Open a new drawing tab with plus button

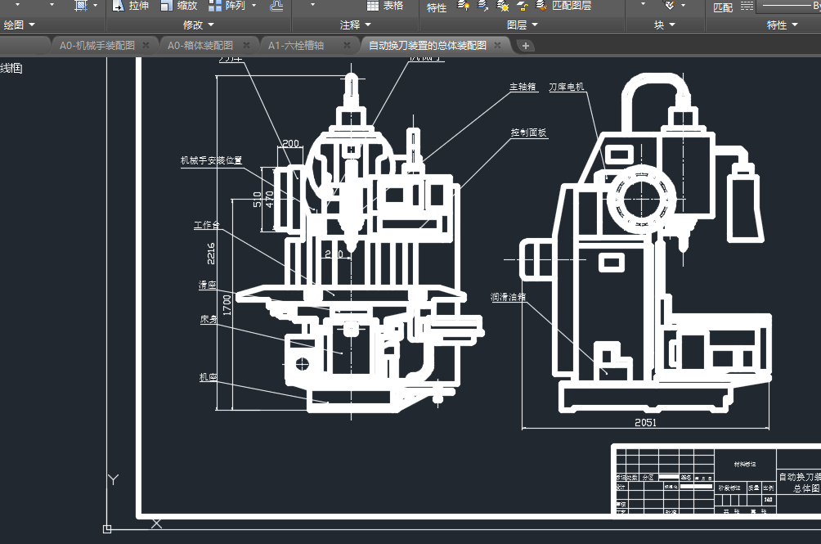pyautogui.click(x=525, y=46)
